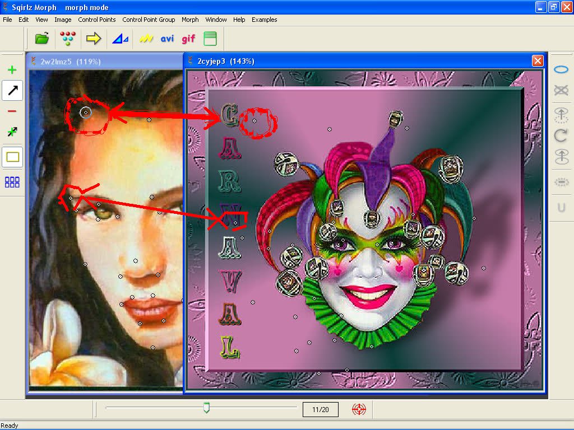Click the green open folder icon
Screen dimensions: 574x430
(42, 39)
